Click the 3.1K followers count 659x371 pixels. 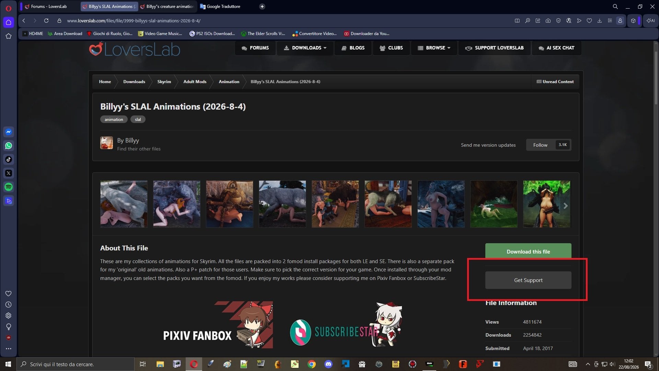coord(563,145)
